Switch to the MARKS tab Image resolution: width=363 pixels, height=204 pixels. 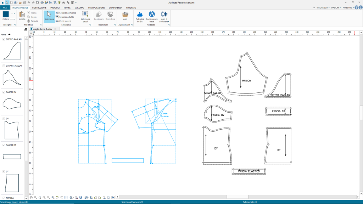click(67, 8)
